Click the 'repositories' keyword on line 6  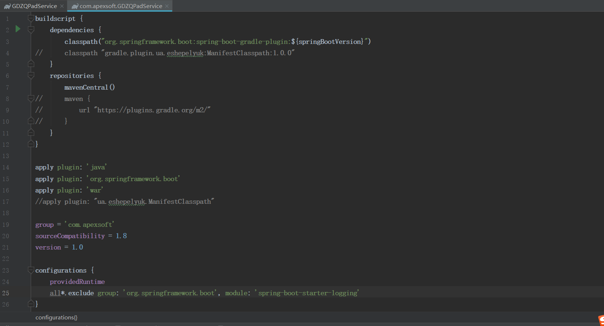pos(72,76)
